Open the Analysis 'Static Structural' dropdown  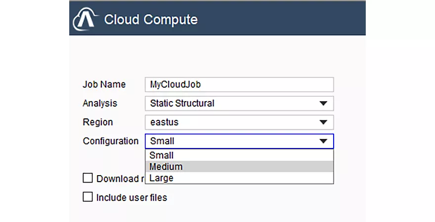(x=239, y=103)
